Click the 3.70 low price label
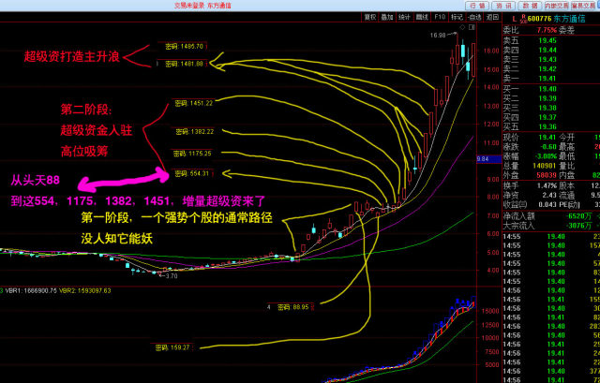Screen dimensions: 600x383 (171, 275)
